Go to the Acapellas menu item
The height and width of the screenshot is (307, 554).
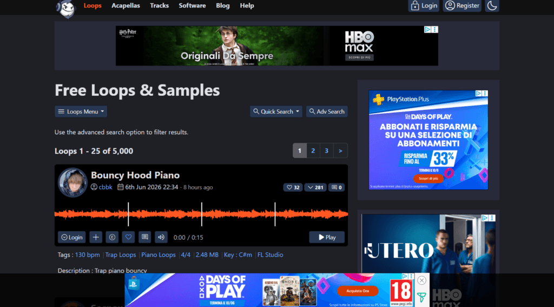tap(126, 5)
